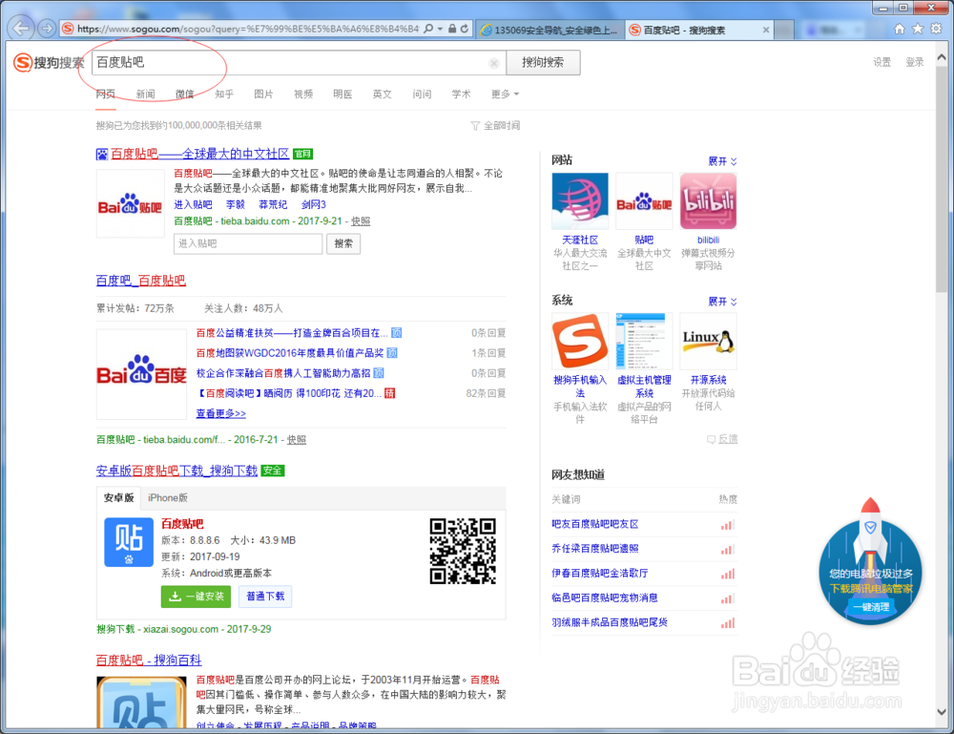
Task: Click the browser forward arrow button
Action: point(47,28)
